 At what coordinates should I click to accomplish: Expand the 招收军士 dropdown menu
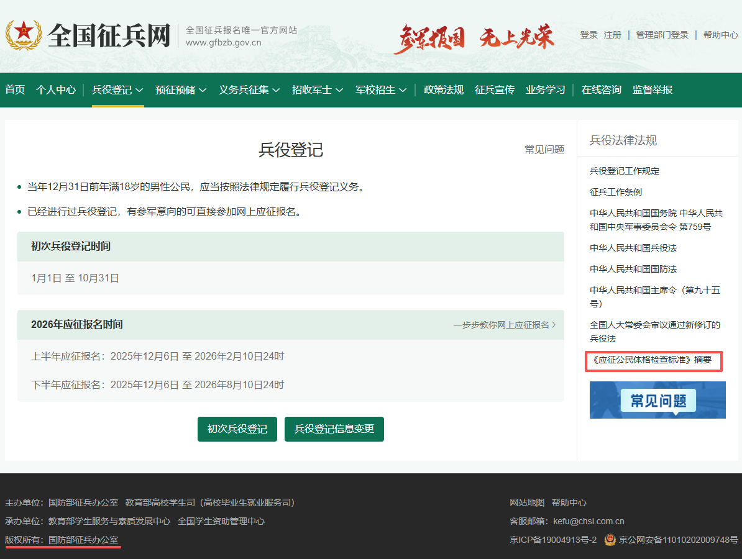coord(318,90)
